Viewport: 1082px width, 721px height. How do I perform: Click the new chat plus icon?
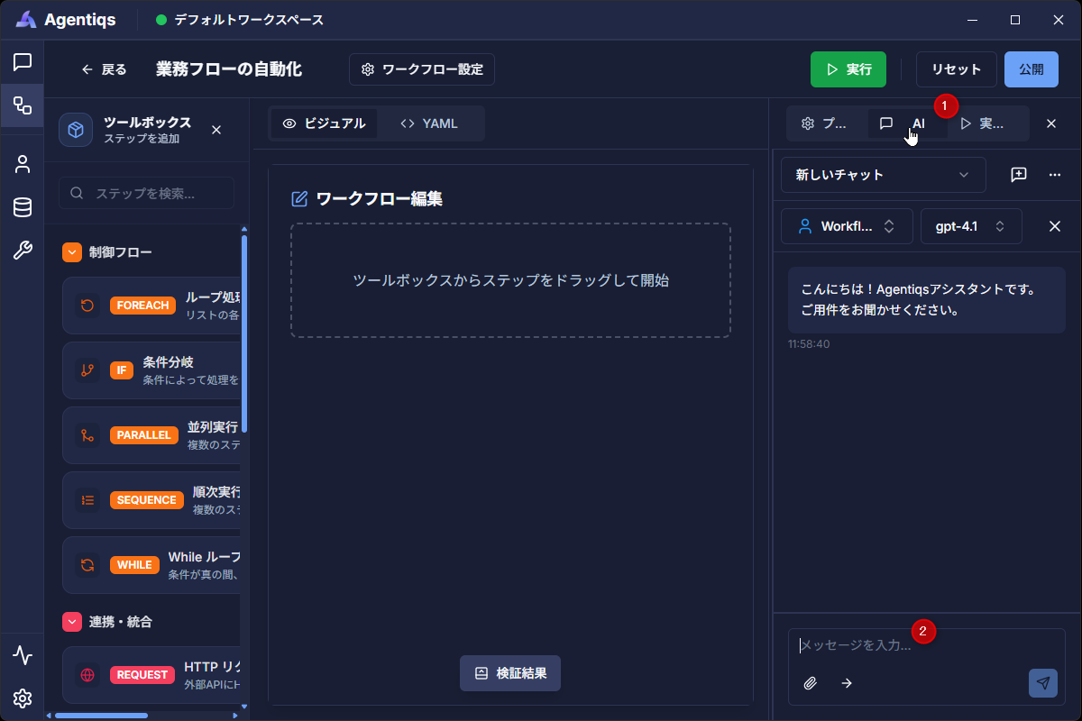pos(1019,175)
